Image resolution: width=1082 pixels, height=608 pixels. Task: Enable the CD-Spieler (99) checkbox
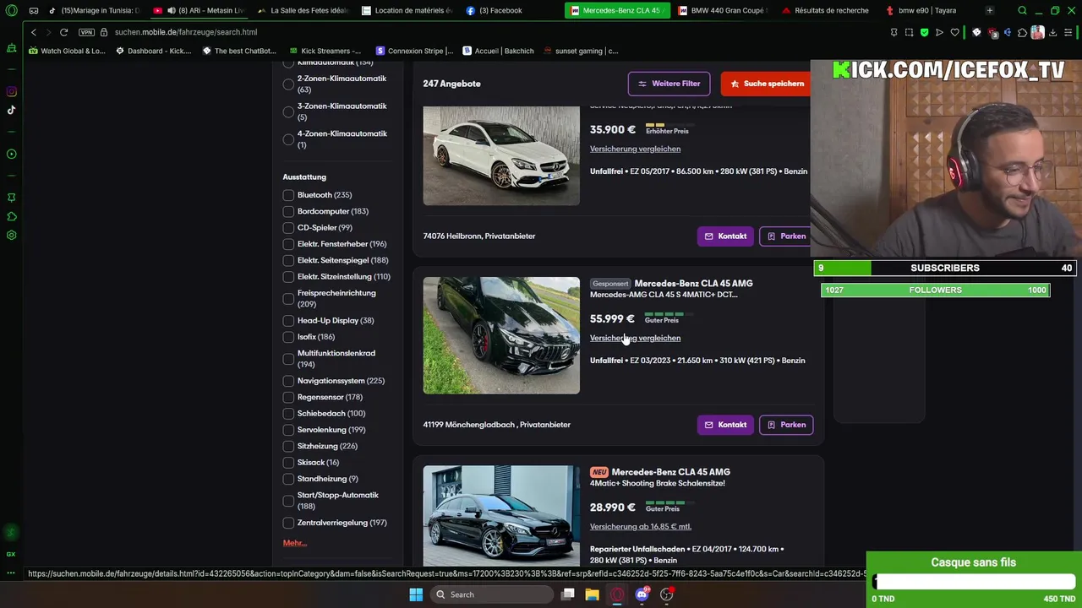point(288,228)
